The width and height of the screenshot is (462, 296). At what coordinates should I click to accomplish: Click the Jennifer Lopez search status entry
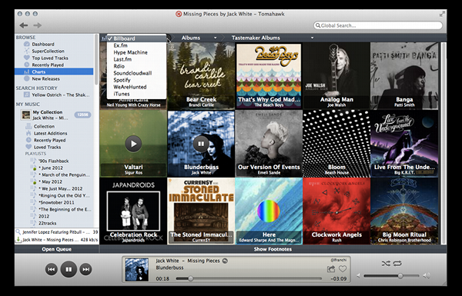[56, 232]
